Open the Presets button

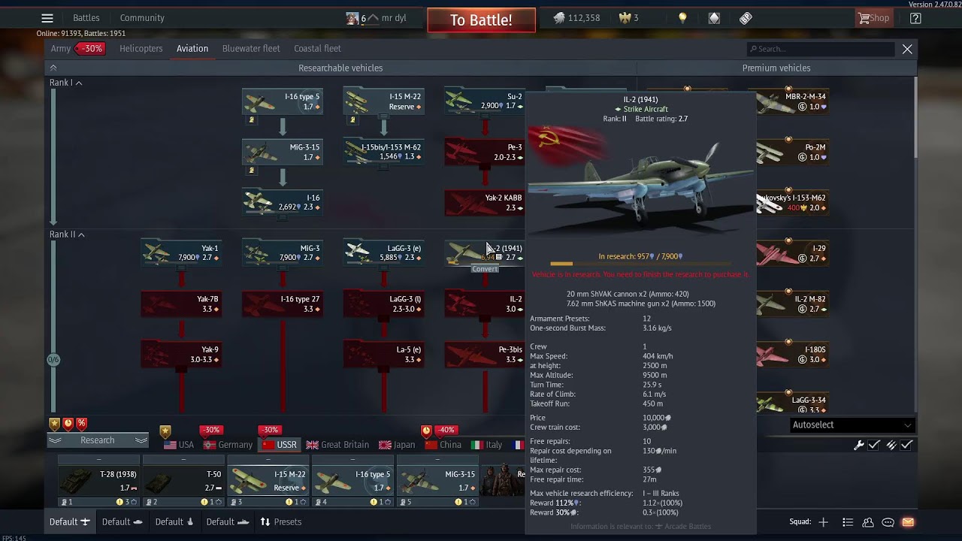(281, 521)
